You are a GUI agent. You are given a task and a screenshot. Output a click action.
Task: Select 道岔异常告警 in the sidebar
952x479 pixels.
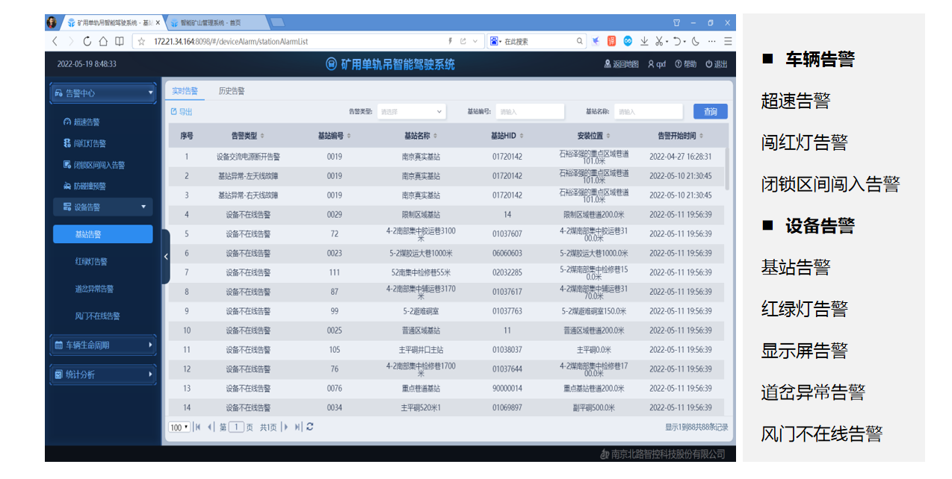click(94, 289)
